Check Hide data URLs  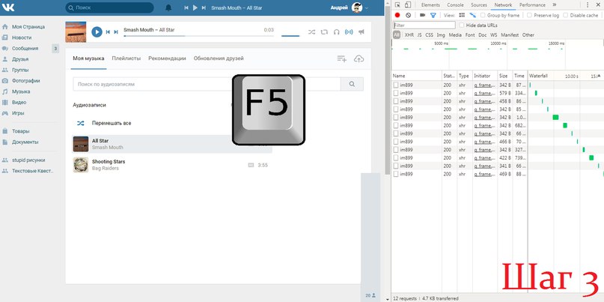click(x=462, y=25)
